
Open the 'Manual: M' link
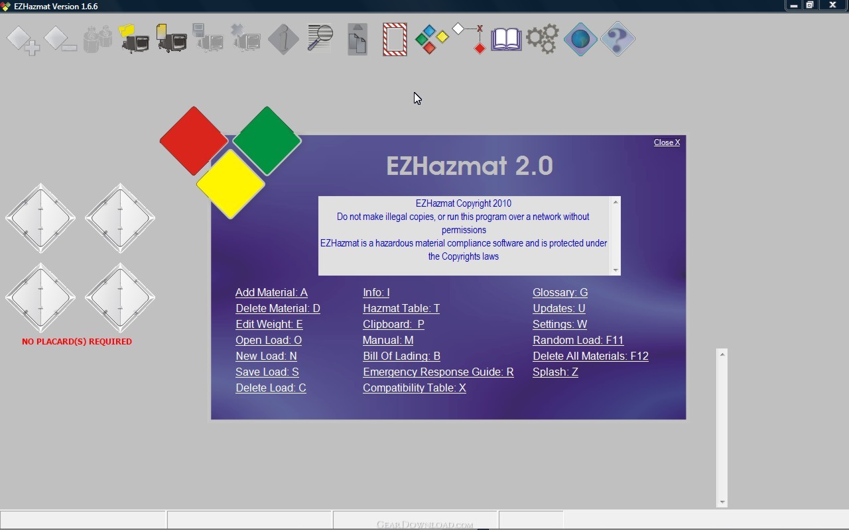(x=388, y=340)
